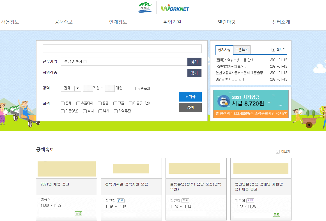Check the 고졸 education level
Image resolution: width=326 pixels, height=221 pixels.
pos(115,103)
